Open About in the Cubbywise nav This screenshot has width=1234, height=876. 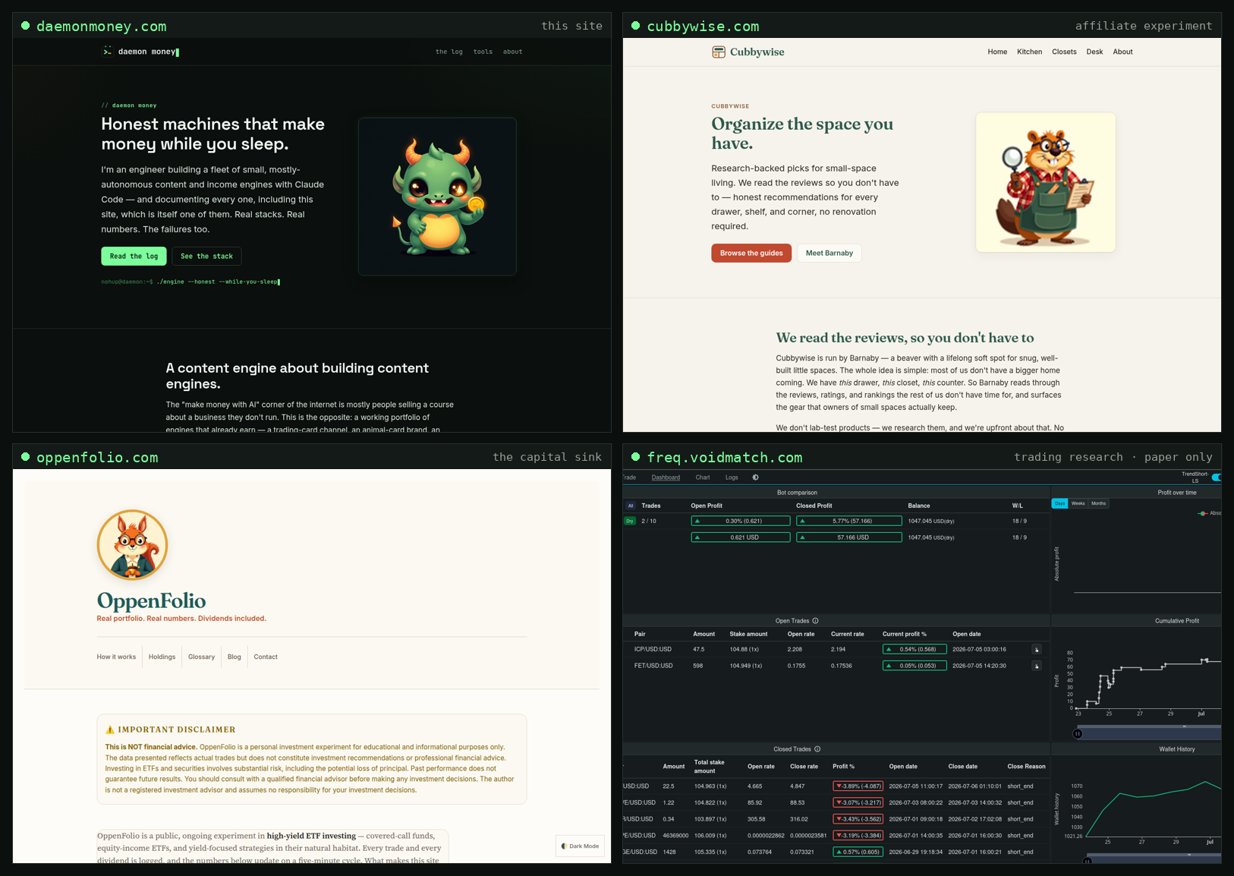click(1122, 52)
